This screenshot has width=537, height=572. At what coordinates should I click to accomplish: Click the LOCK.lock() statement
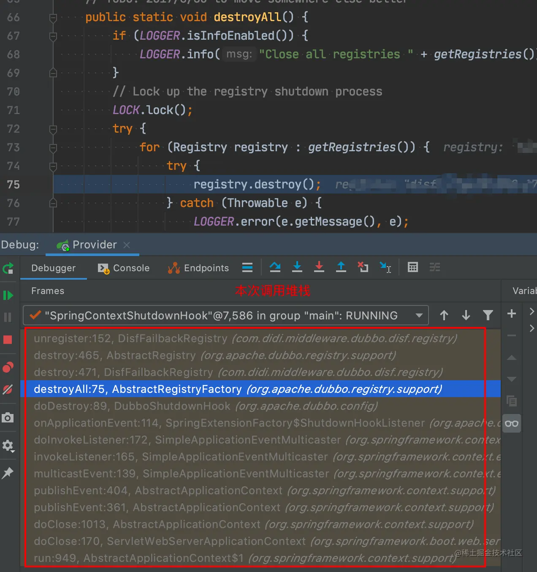pos(152,110)
